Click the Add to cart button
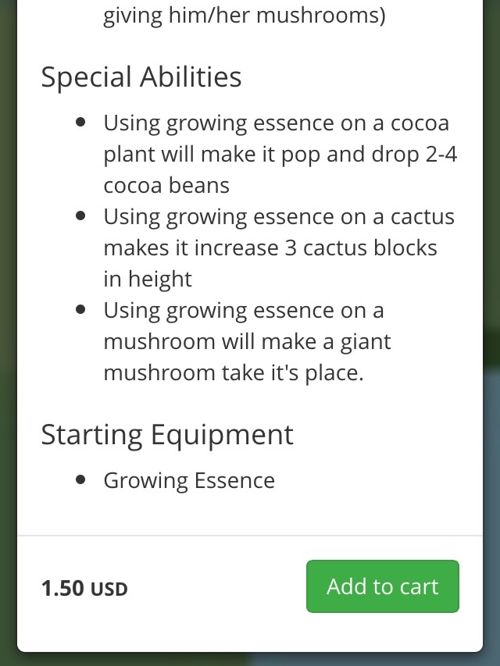 [x=382, y=586]
